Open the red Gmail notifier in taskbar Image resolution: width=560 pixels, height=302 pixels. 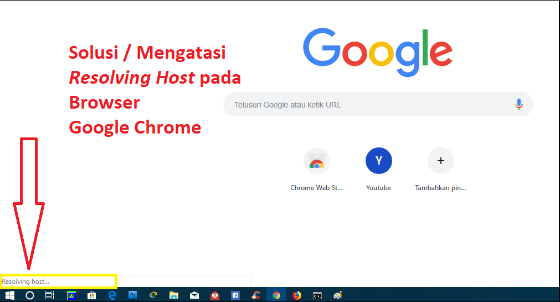pos(215,295)
